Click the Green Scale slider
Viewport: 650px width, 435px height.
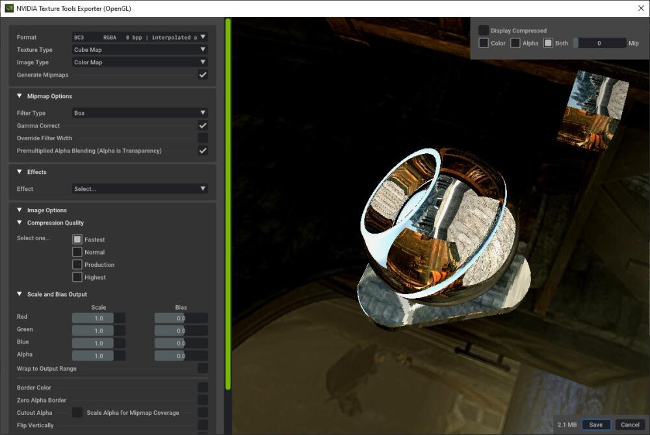[x=99, y=330]
